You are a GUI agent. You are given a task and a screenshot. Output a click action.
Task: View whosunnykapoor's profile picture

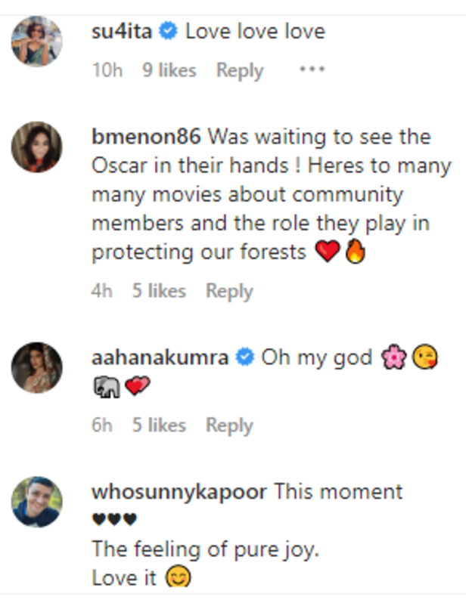pos(36,502)
